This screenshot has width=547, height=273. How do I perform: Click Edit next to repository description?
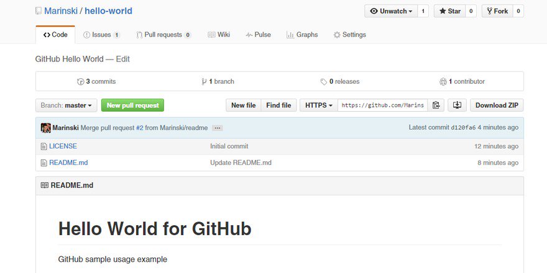(123, 59)
